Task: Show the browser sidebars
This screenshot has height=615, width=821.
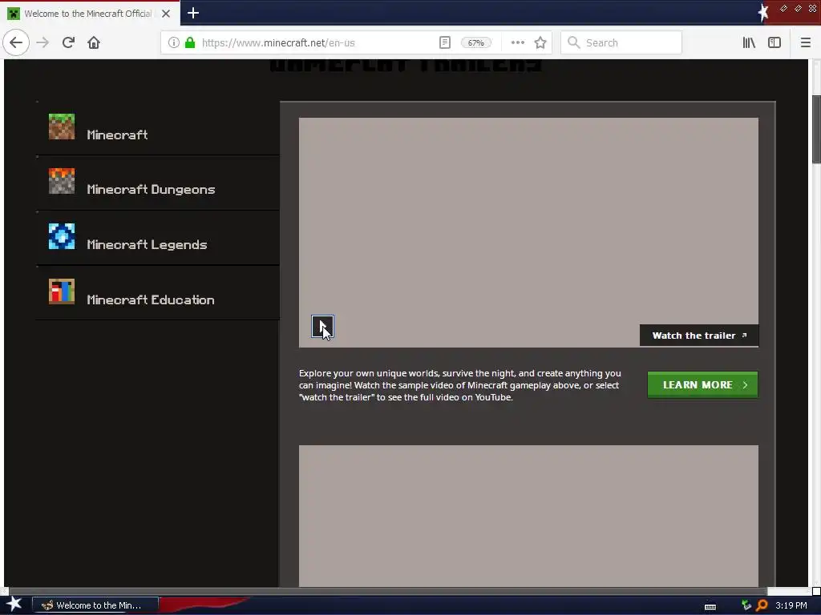Action: click(774, 42)
